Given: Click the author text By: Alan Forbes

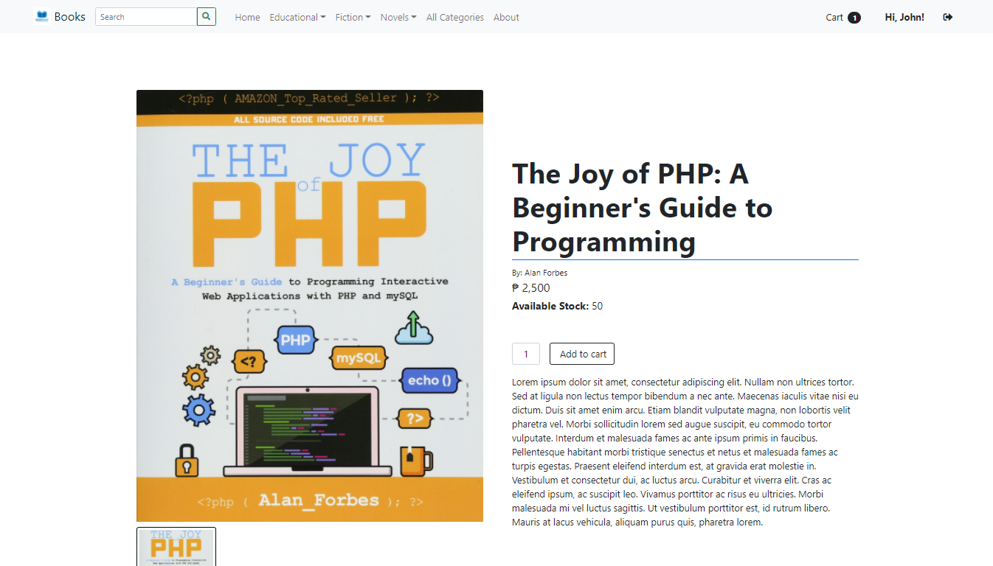Looking at the screenshot, I should (539, 273).
